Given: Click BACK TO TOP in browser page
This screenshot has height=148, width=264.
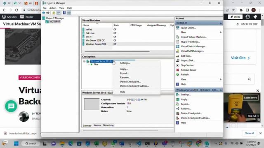Looking at the screenshot, I should [x=247, y=24].
